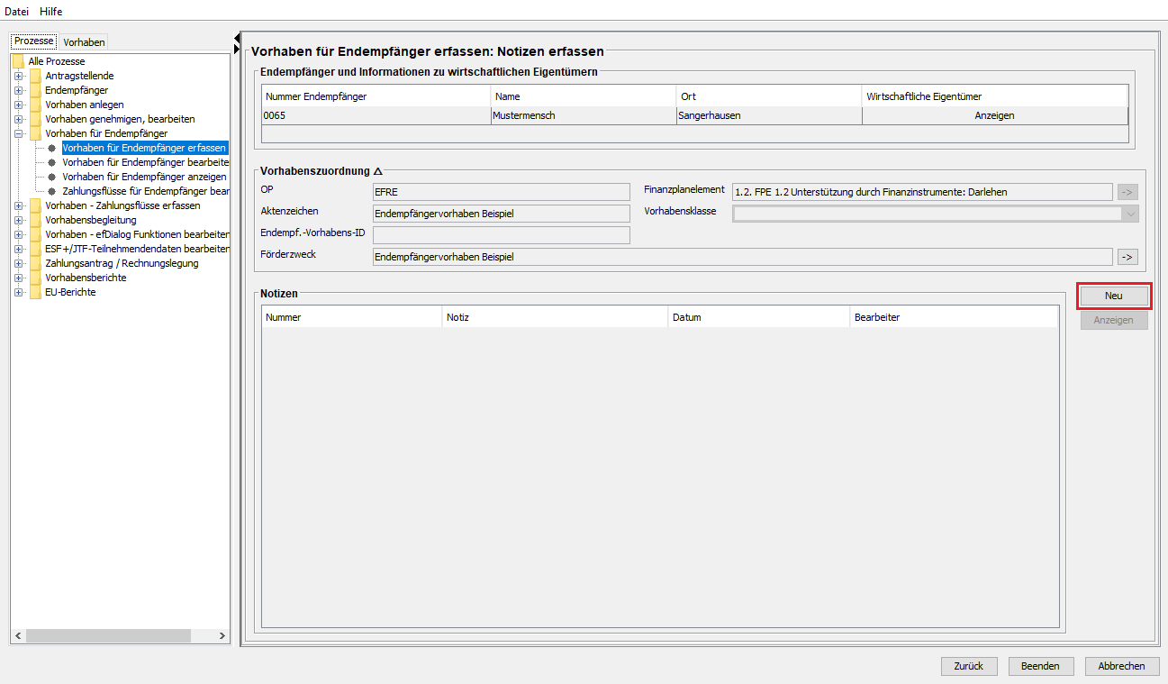Click the Sangerhausen cell
Viewport: 1168px width, 684px height.
769,115
